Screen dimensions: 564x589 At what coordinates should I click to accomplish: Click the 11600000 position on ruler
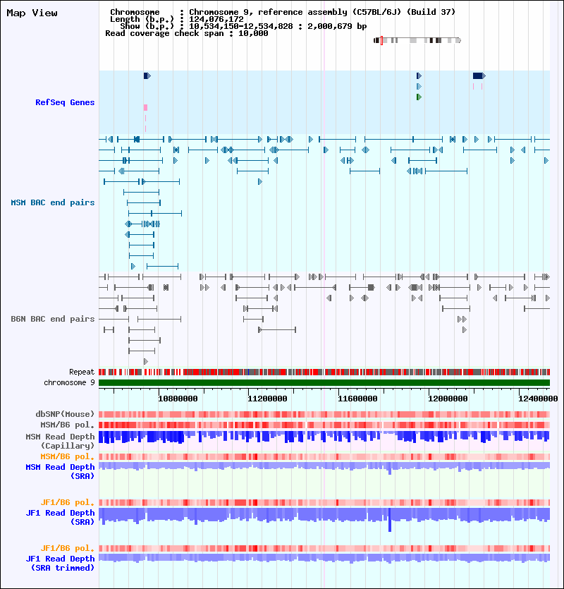[357, 399]
